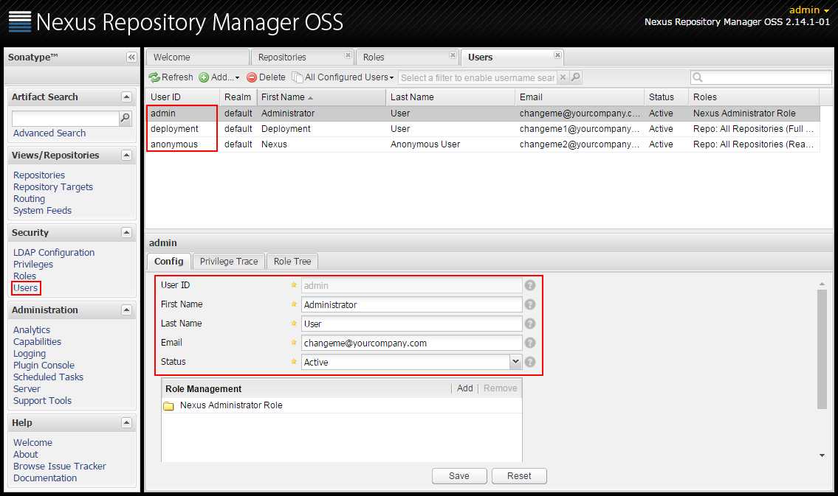The height and width of the screenshot is (496, 838).
Task: Close the Roles tab
Action: tap(453, 55)
